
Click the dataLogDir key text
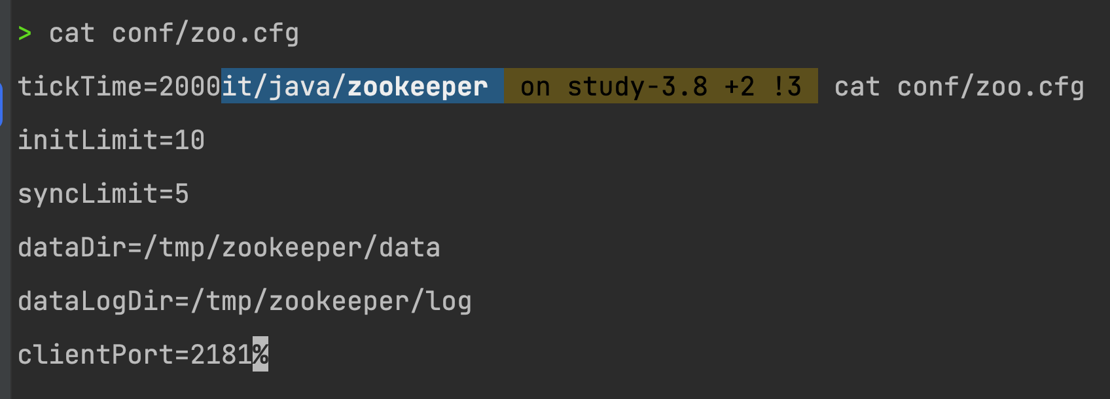coord(96,301)
